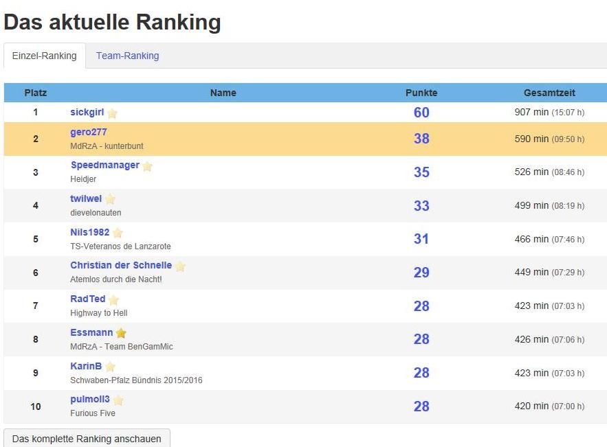Click the star icon beside pulmoll3
Image resolution: width=607 pixels, height=447 pixels.
click(118, 400)
